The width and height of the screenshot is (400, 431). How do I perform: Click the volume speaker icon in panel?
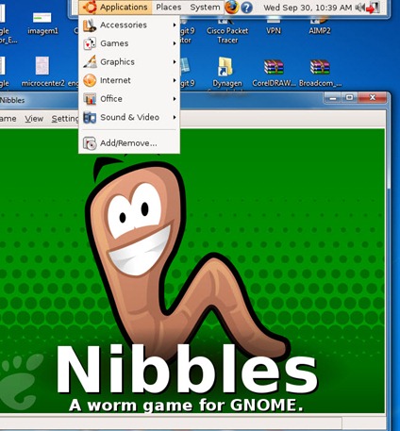pyautogui.click(x=360, y=8)
